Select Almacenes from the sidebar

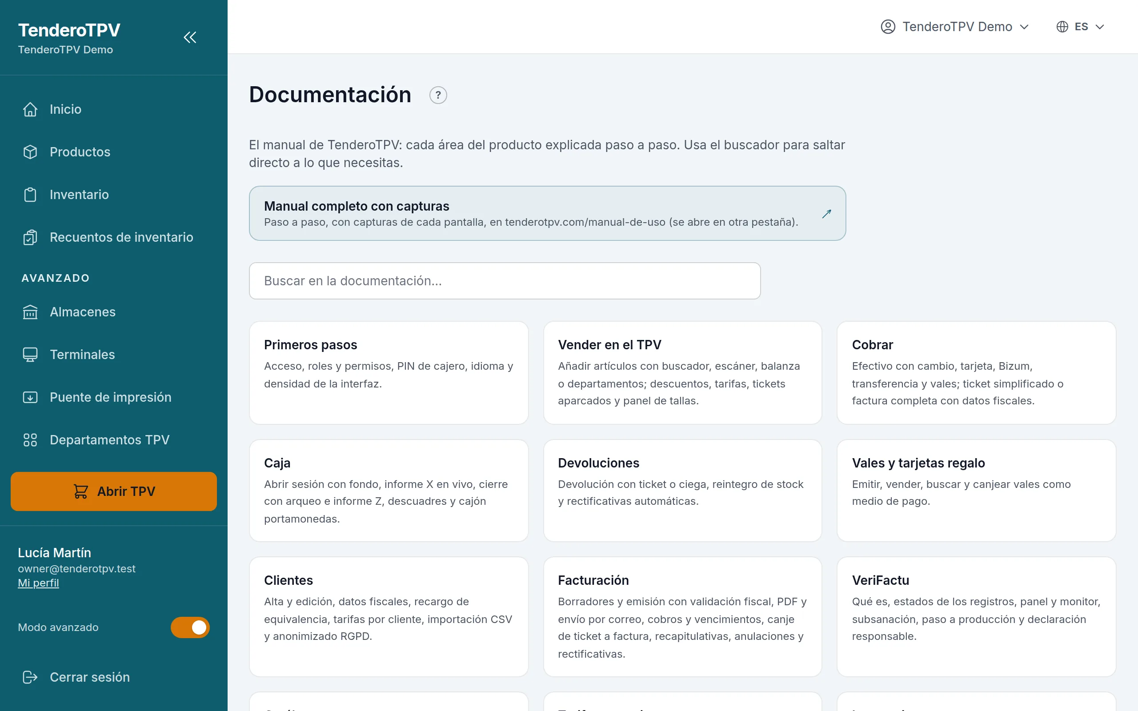coord(114,312)
